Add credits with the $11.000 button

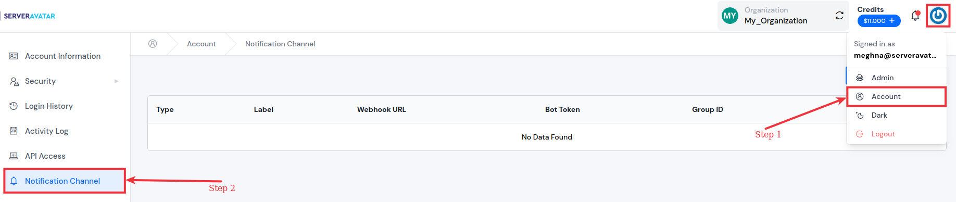[879, 21]
